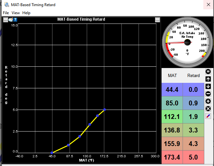Click the graph icon beside the help icon
Viewport: 214px width, 166px height.
tap(10, 20)
